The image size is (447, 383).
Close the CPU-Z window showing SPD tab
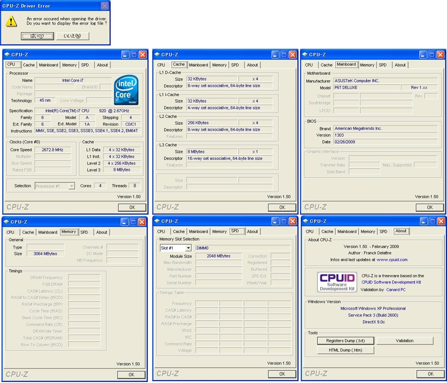(293, 221)
